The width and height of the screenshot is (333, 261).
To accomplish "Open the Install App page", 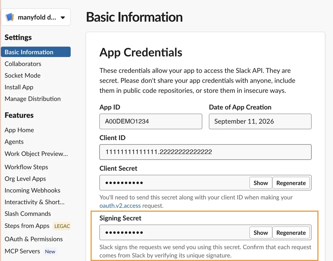I will (19, 87).
